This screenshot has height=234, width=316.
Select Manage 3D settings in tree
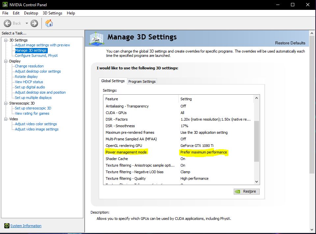click(x=31, y=50)
